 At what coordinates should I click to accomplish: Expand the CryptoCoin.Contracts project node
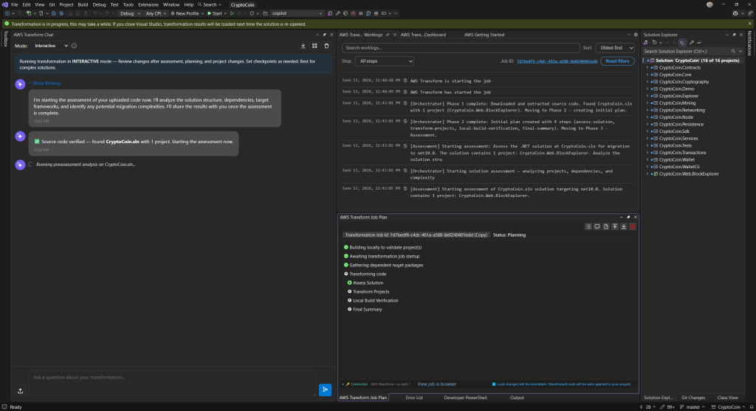point(647,68)
